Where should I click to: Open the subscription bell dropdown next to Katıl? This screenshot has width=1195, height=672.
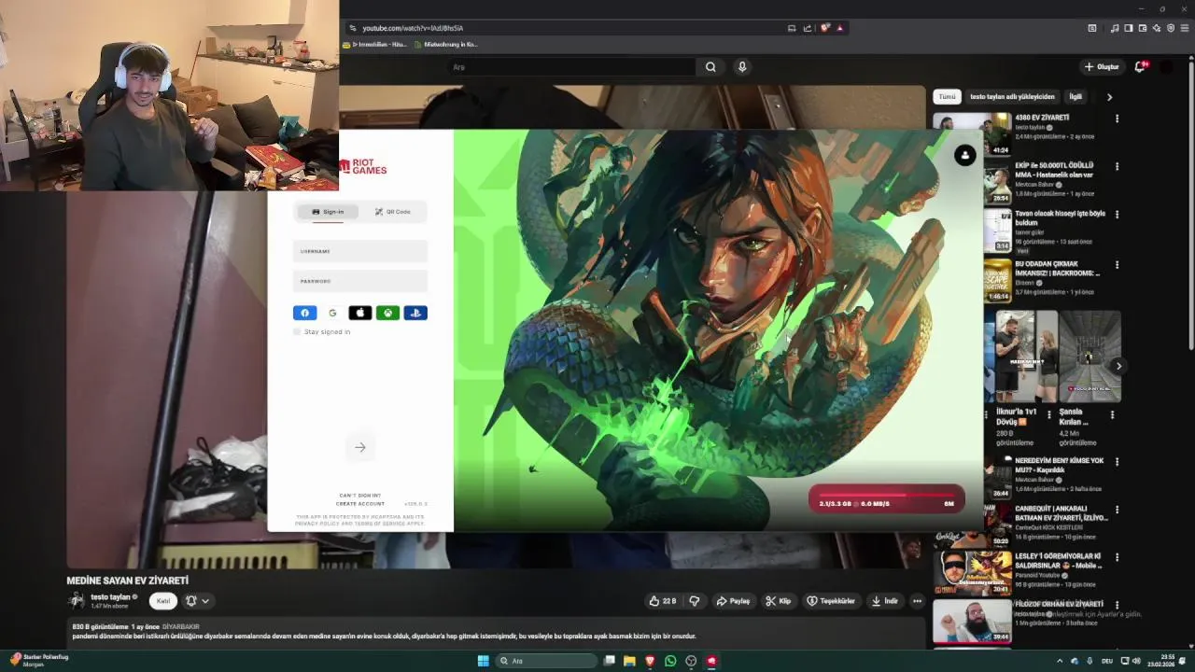(197, 601)
